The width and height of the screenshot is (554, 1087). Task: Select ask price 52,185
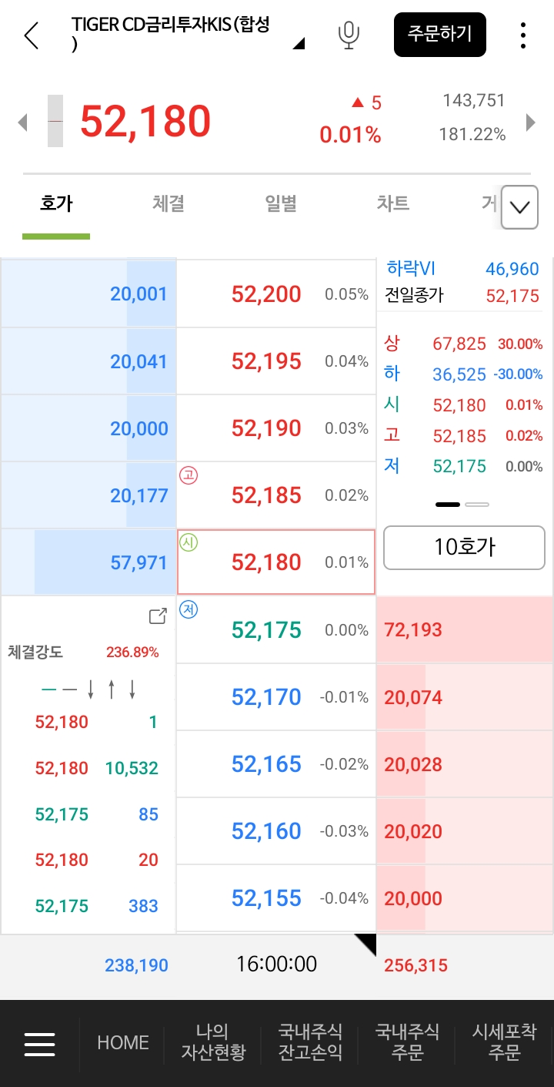pyautogui.click(x=277, y=495)
